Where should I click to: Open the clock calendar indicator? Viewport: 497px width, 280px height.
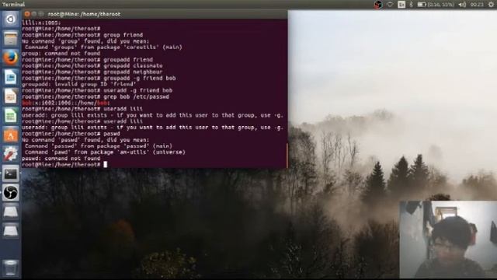[x=477, y=5]
